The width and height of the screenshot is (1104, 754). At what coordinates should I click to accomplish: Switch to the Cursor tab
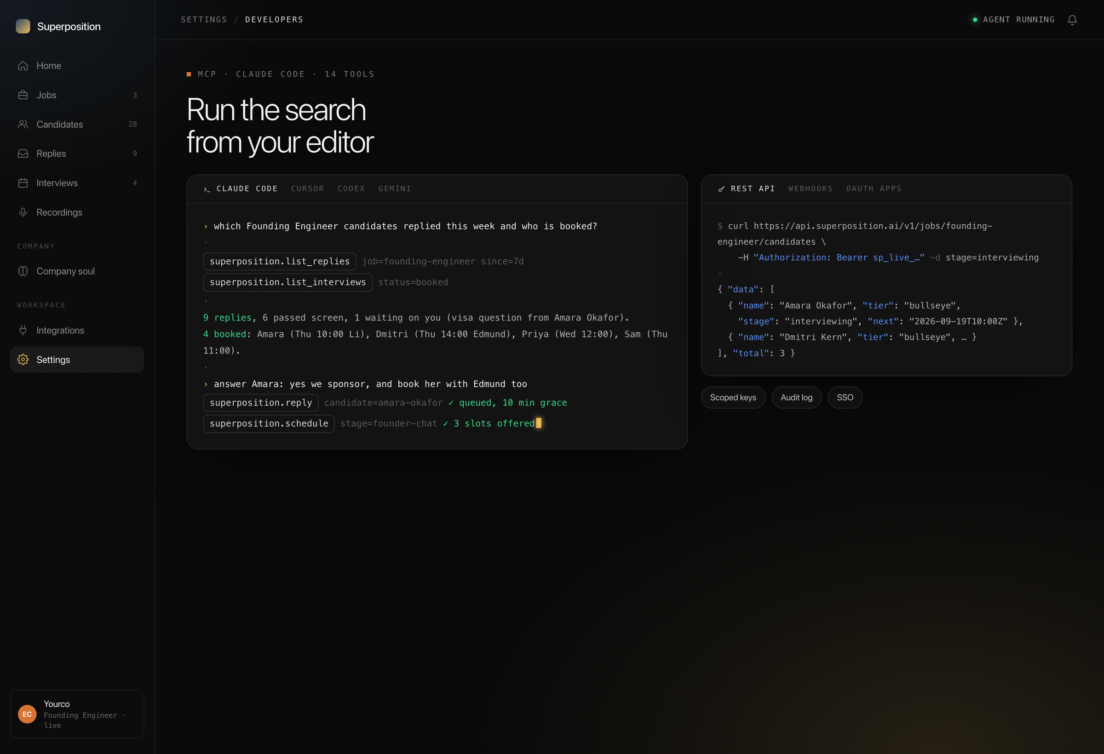[307, 188]
